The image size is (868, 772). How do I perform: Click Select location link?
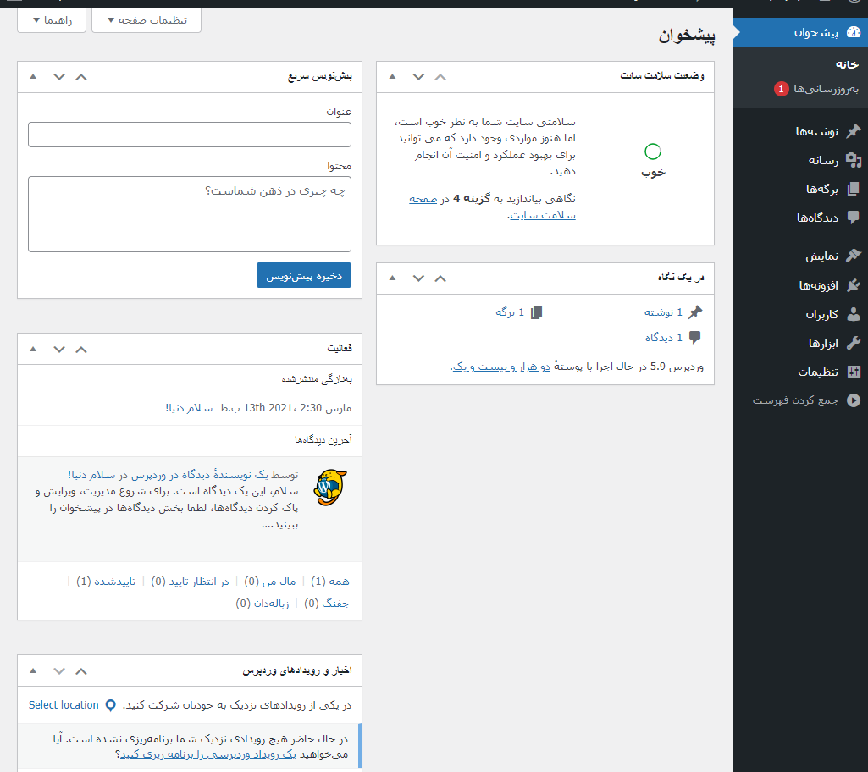[64, 705]
